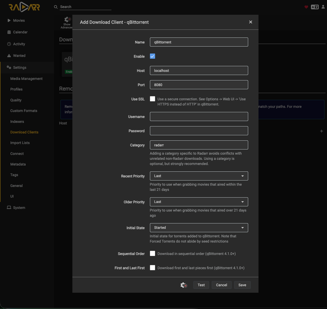Uncheck the Enable checkbox
Viewport: 327px width, 309px height.
coord(153,56)
